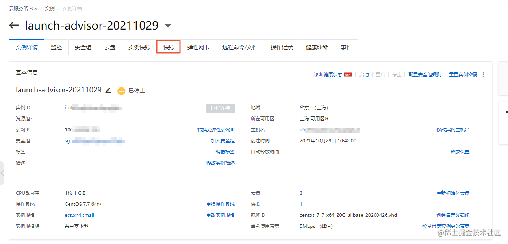Select the 快照 tab
Image resolution: width=508 pixels, height=244 pixels.
point(169,47)
